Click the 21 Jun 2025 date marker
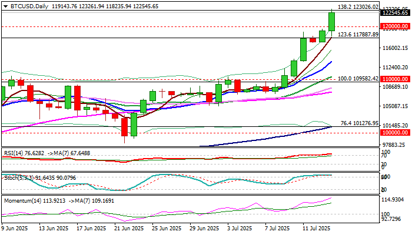The image size is (412, 235). click(129, 228)
